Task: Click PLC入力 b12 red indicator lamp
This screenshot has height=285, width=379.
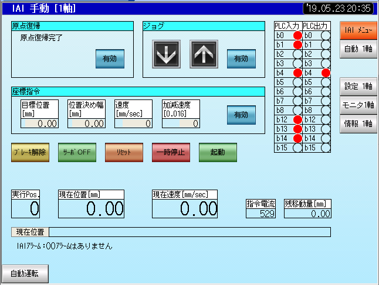Action: tap(297, 119)
